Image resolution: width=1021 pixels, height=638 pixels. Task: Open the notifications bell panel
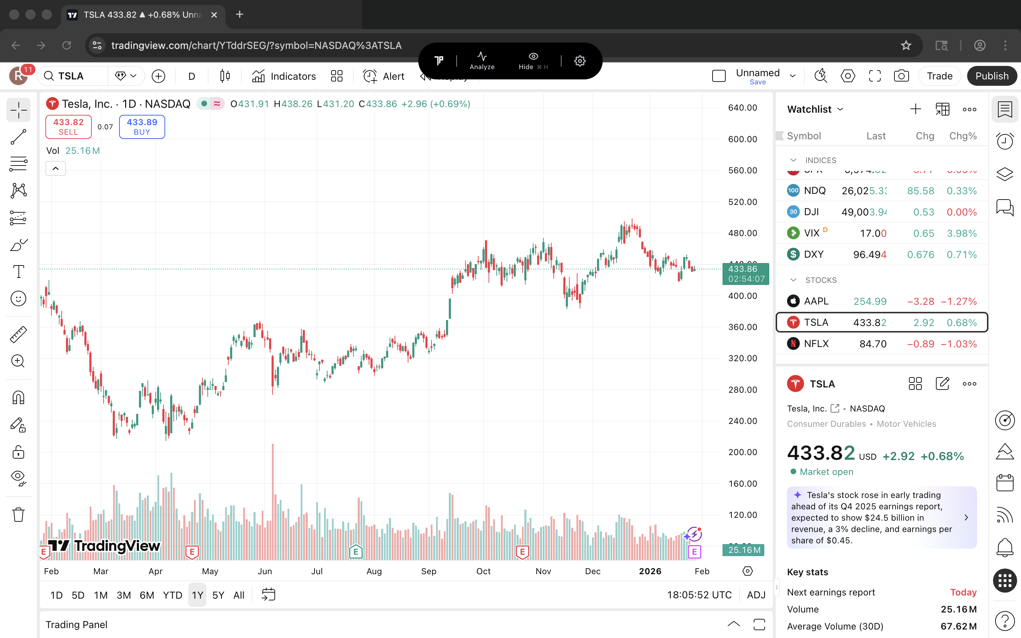pos(1005,547)
